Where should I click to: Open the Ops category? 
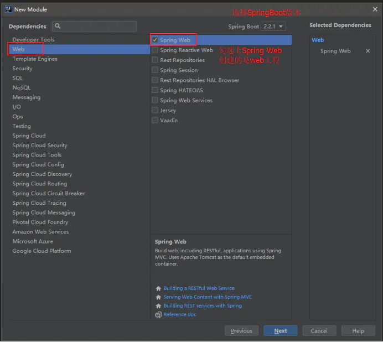click(x=18, y=117)
